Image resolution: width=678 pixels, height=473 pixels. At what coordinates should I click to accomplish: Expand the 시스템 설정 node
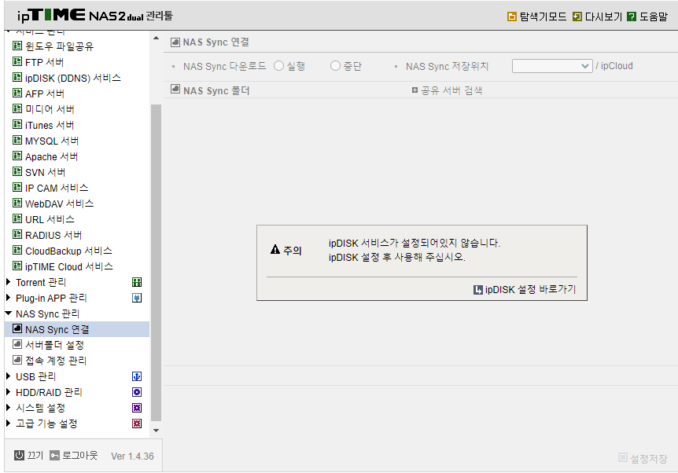pyautogui.click(x=8, y=408)
